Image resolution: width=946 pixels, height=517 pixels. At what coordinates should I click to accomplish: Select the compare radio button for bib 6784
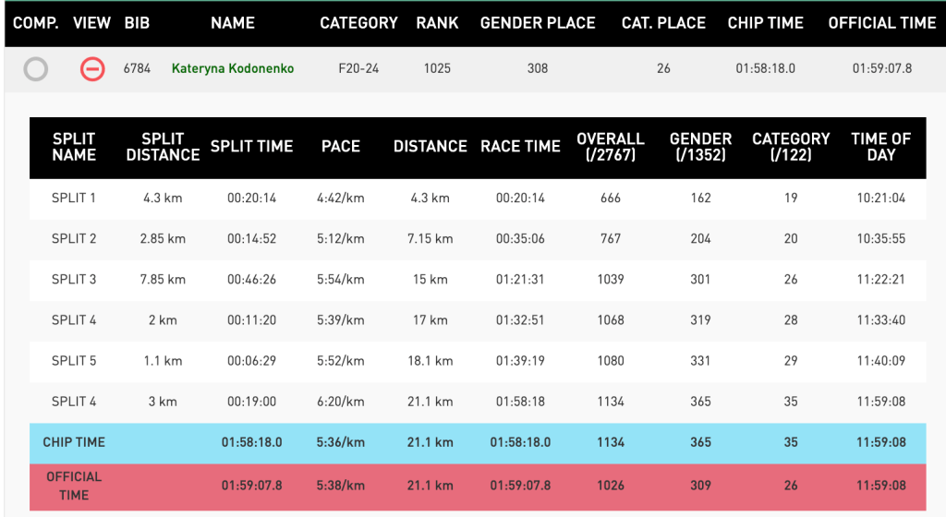35,68
